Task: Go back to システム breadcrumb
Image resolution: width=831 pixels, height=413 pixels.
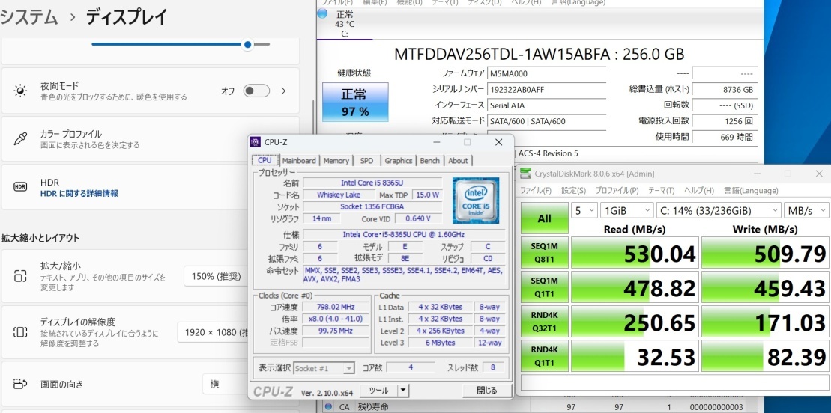Action: click(28, 17)
